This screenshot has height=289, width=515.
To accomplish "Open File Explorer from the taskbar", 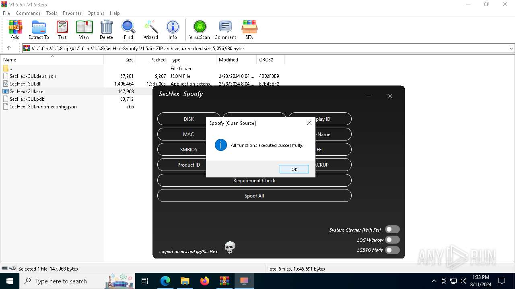I will [185, 281].
